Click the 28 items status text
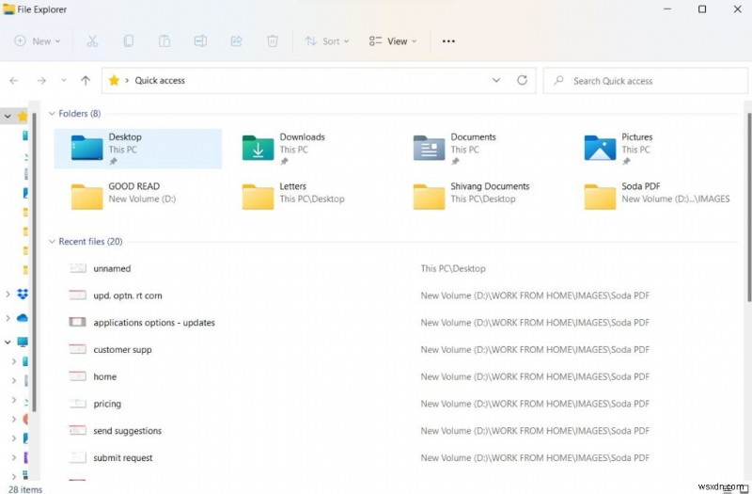Image resolution: width=752 pixels, height=494 pixels. (25, 489)
